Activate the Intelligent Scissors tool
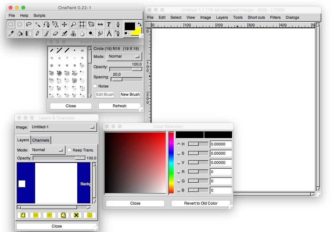333x232 pixels. tap(56, 25)
